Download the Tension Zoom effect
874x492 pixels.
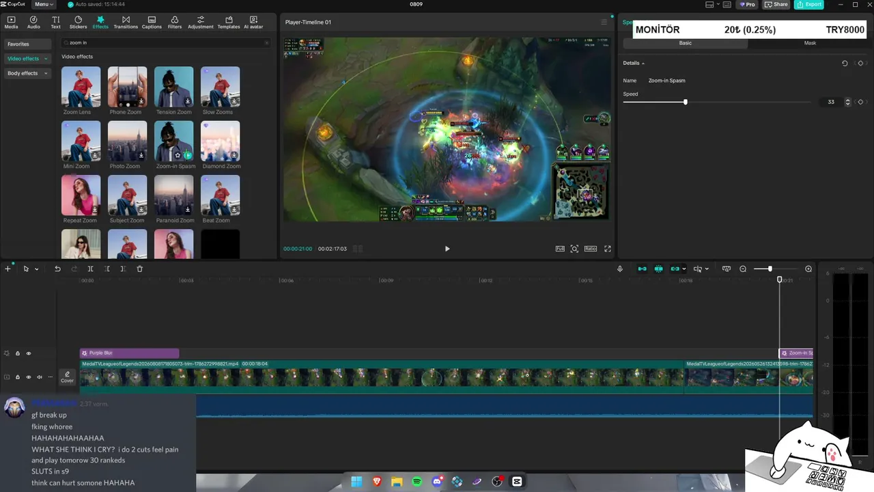188,102
